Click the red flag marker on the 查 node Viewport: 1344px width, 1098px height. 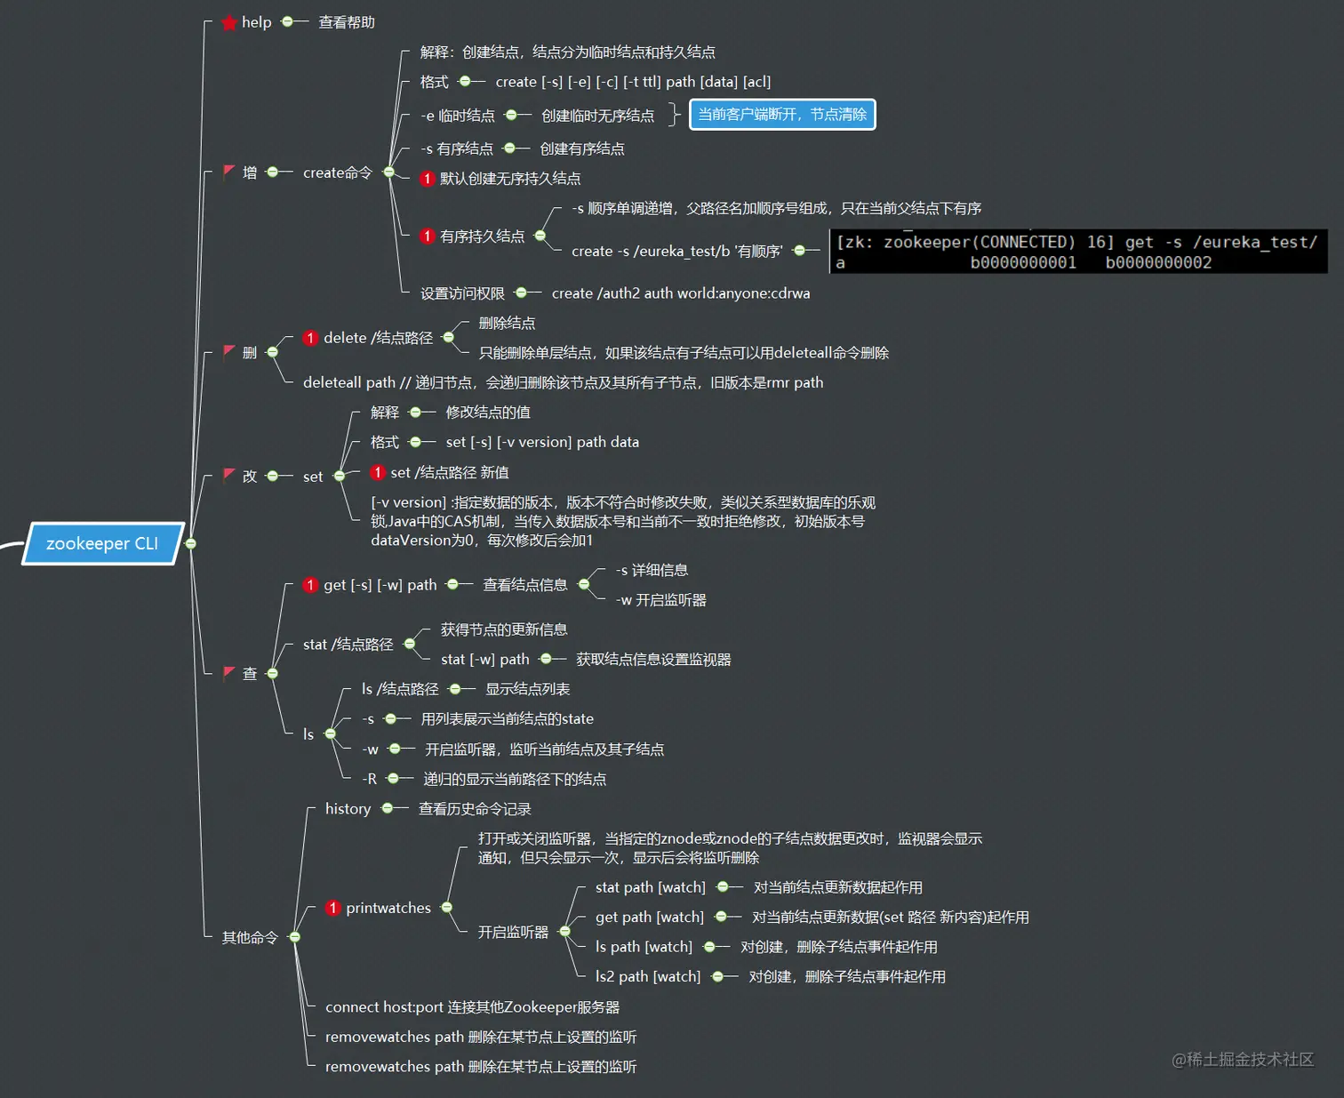pos(228,674)
